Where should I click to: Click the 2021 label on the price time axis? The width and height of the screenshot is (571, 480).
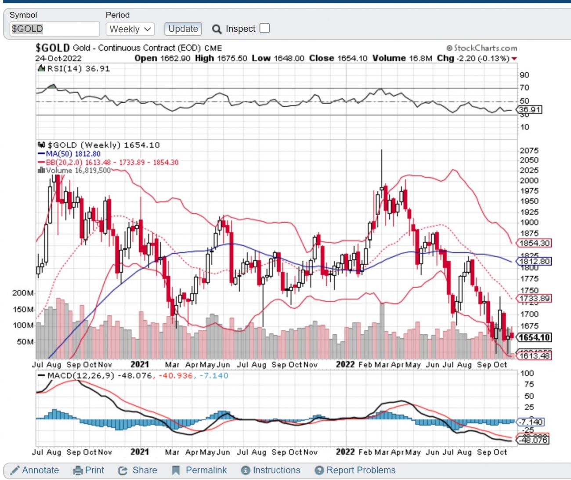click(x=140, y=365)
